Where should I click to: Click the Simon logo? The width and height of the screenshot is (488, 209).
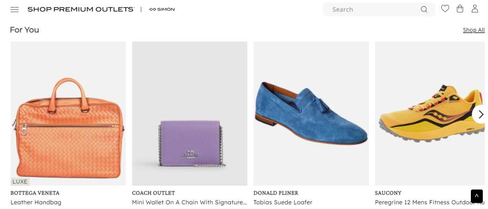click(163, 10)
